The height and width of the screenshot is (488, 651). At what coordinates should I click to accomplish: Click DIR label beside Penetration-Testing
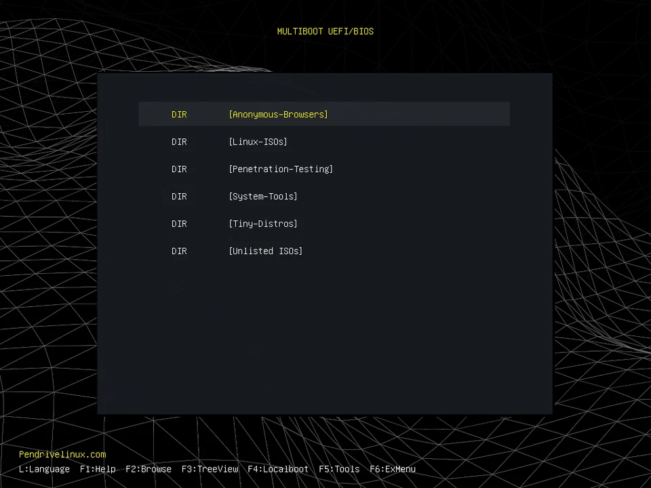pos(179,169)
